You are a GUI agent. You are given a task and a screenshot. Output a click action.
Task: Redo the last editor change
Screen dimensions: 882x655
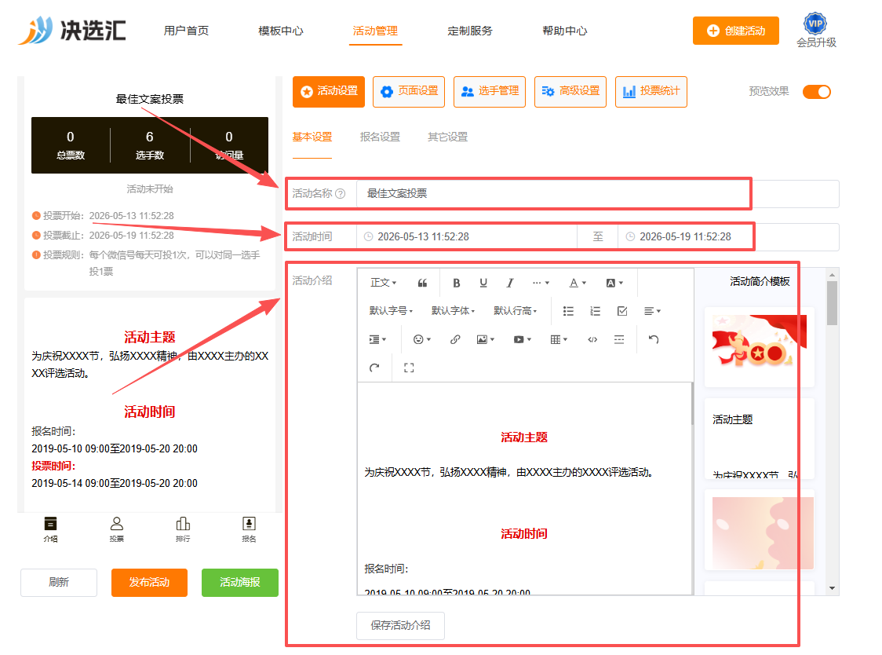[374, 368]
